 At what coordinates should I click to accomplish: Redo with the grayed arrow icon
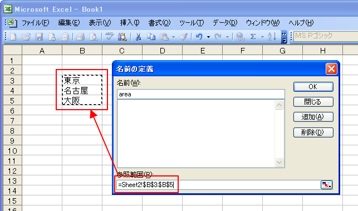[x=218, y=37]
